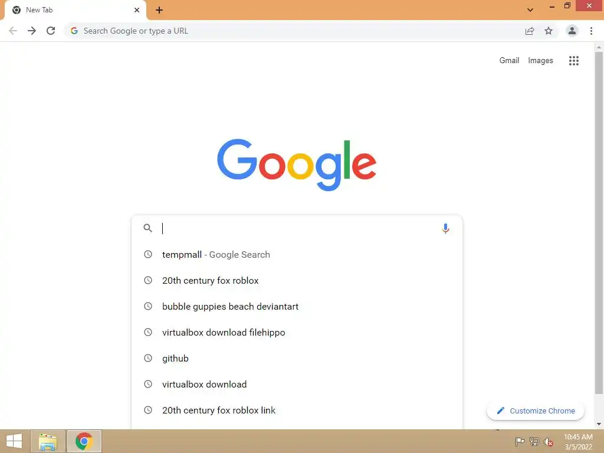Select the github suggestion
This screenshot has width=604, height=453.
click(297, 358)
